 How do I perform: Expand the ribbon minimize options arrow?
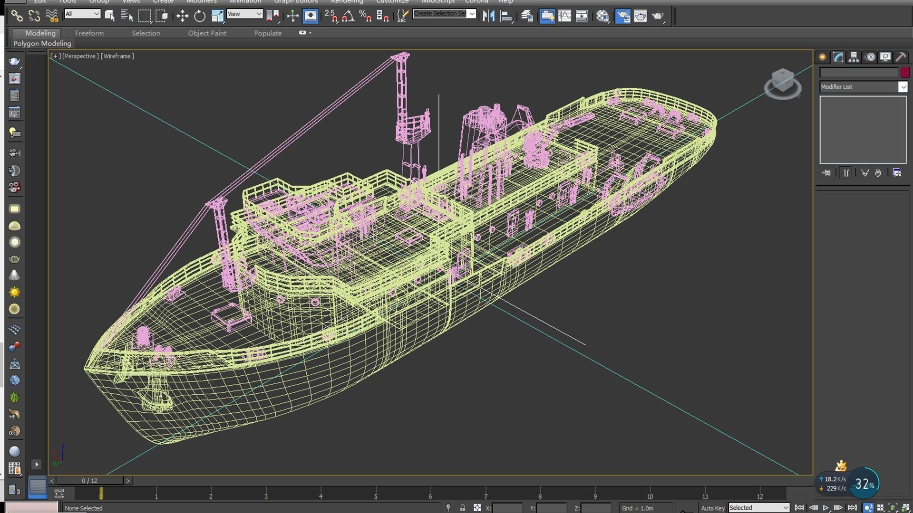coord(310,33)
